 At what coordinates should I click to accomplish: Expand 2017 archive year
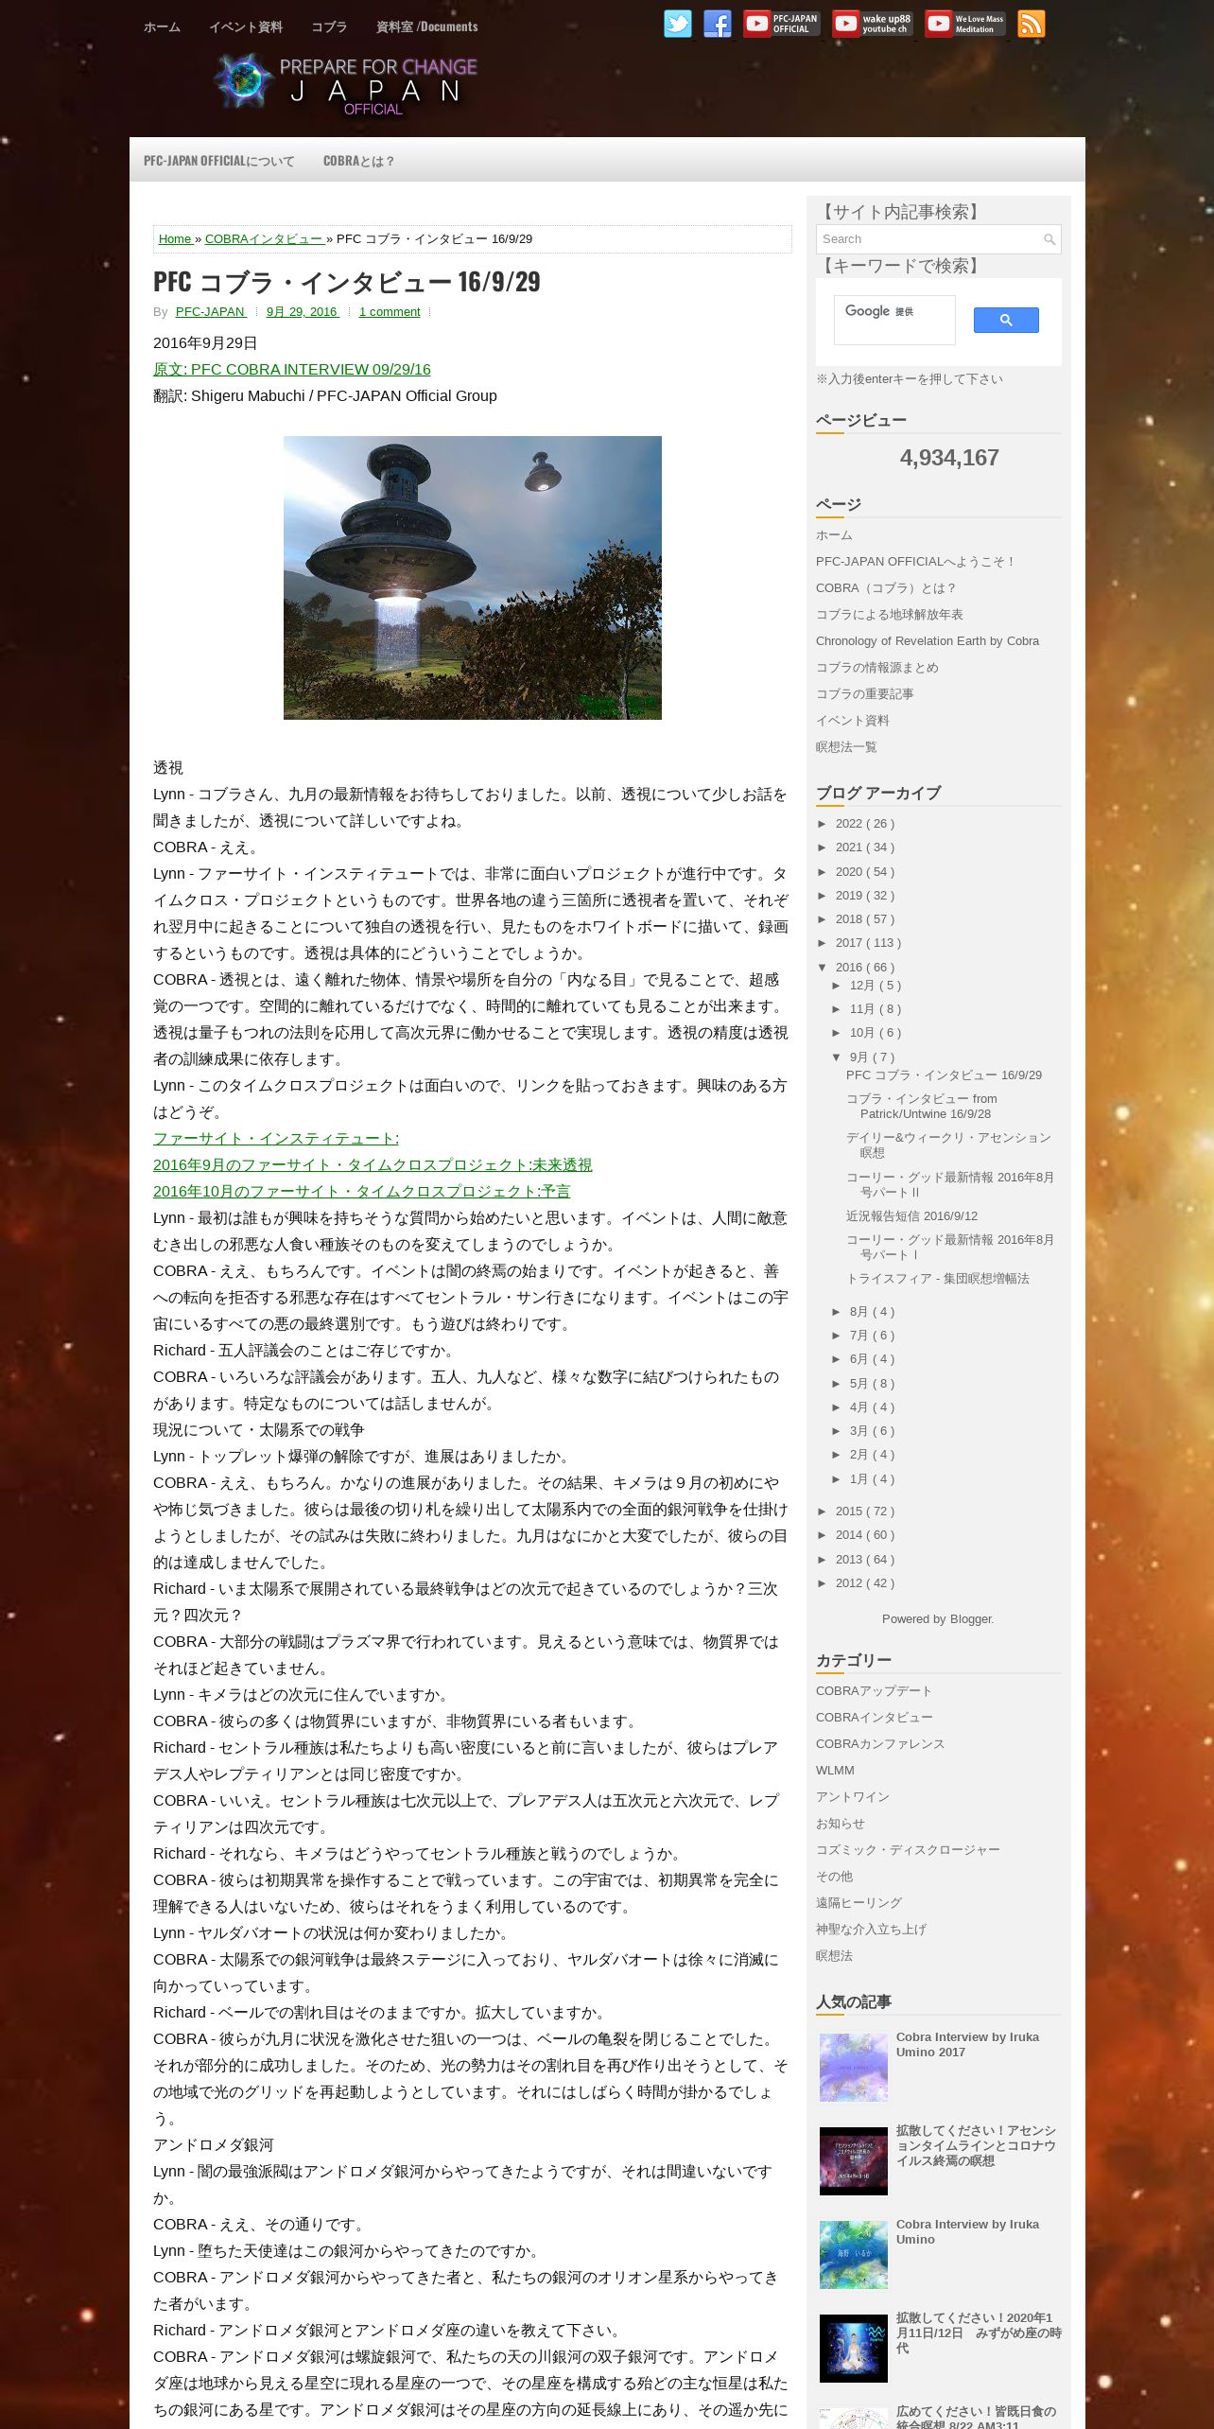824,943
